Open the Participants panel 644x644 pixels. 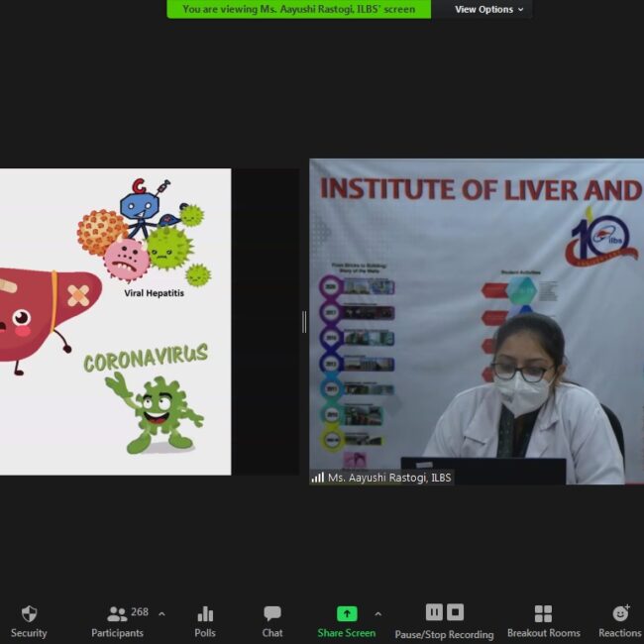click(118, 614)
